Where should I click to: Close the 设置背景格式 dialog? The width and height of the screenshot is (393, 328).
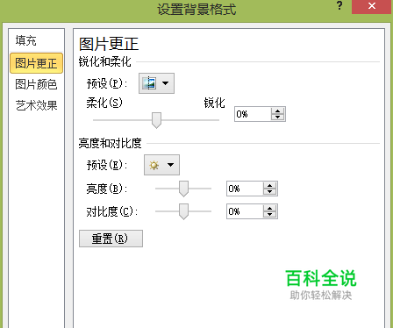(372, 6)
